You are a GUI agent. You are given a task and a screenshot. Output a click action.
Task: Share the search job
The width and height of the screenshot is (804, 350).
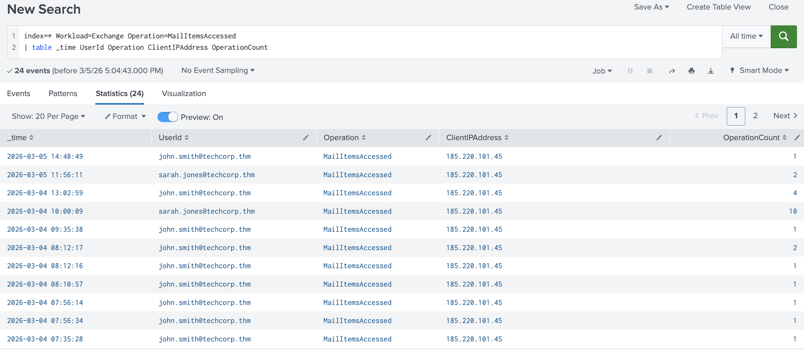pos(672,71)
